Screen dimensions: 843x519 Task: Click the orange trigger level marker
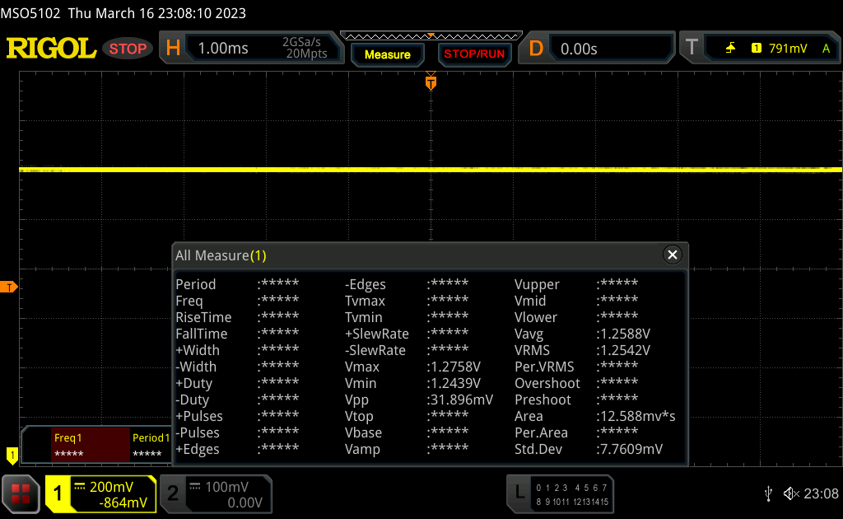pyautogui.click(x=10, y=287)
